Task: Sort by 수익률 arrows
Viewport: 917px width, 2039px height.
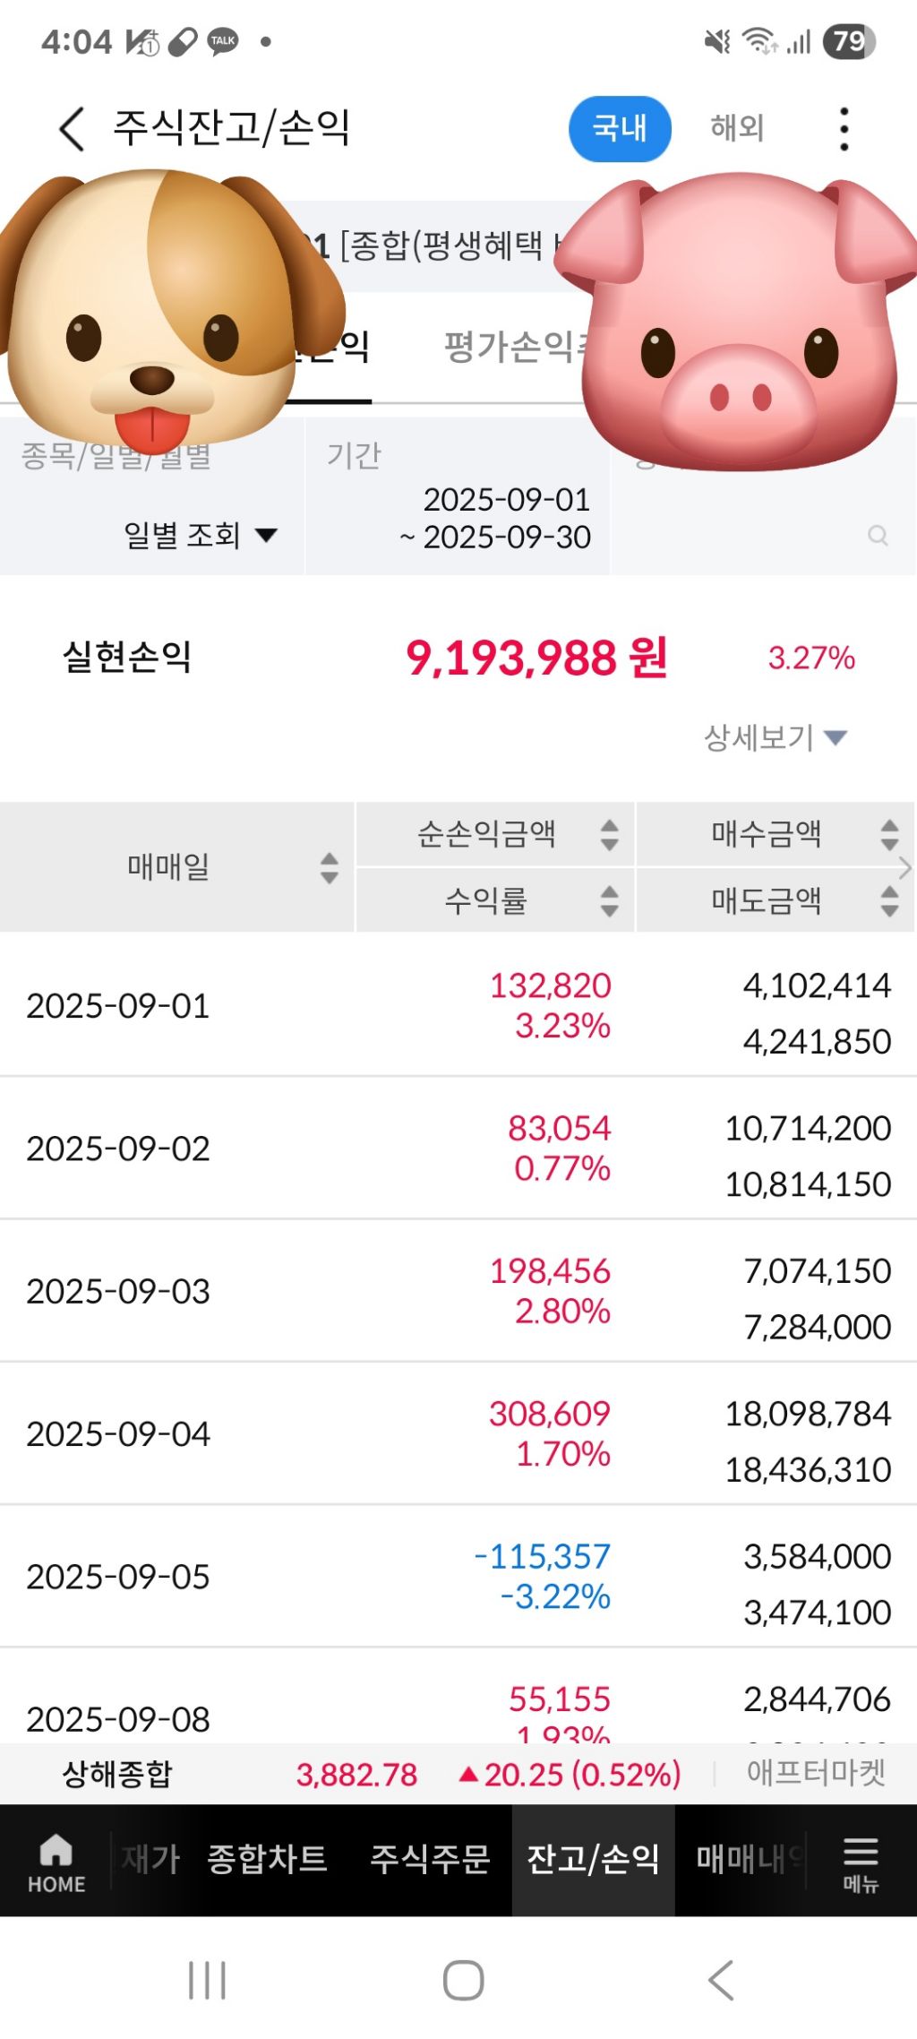Action: (609, 900)
